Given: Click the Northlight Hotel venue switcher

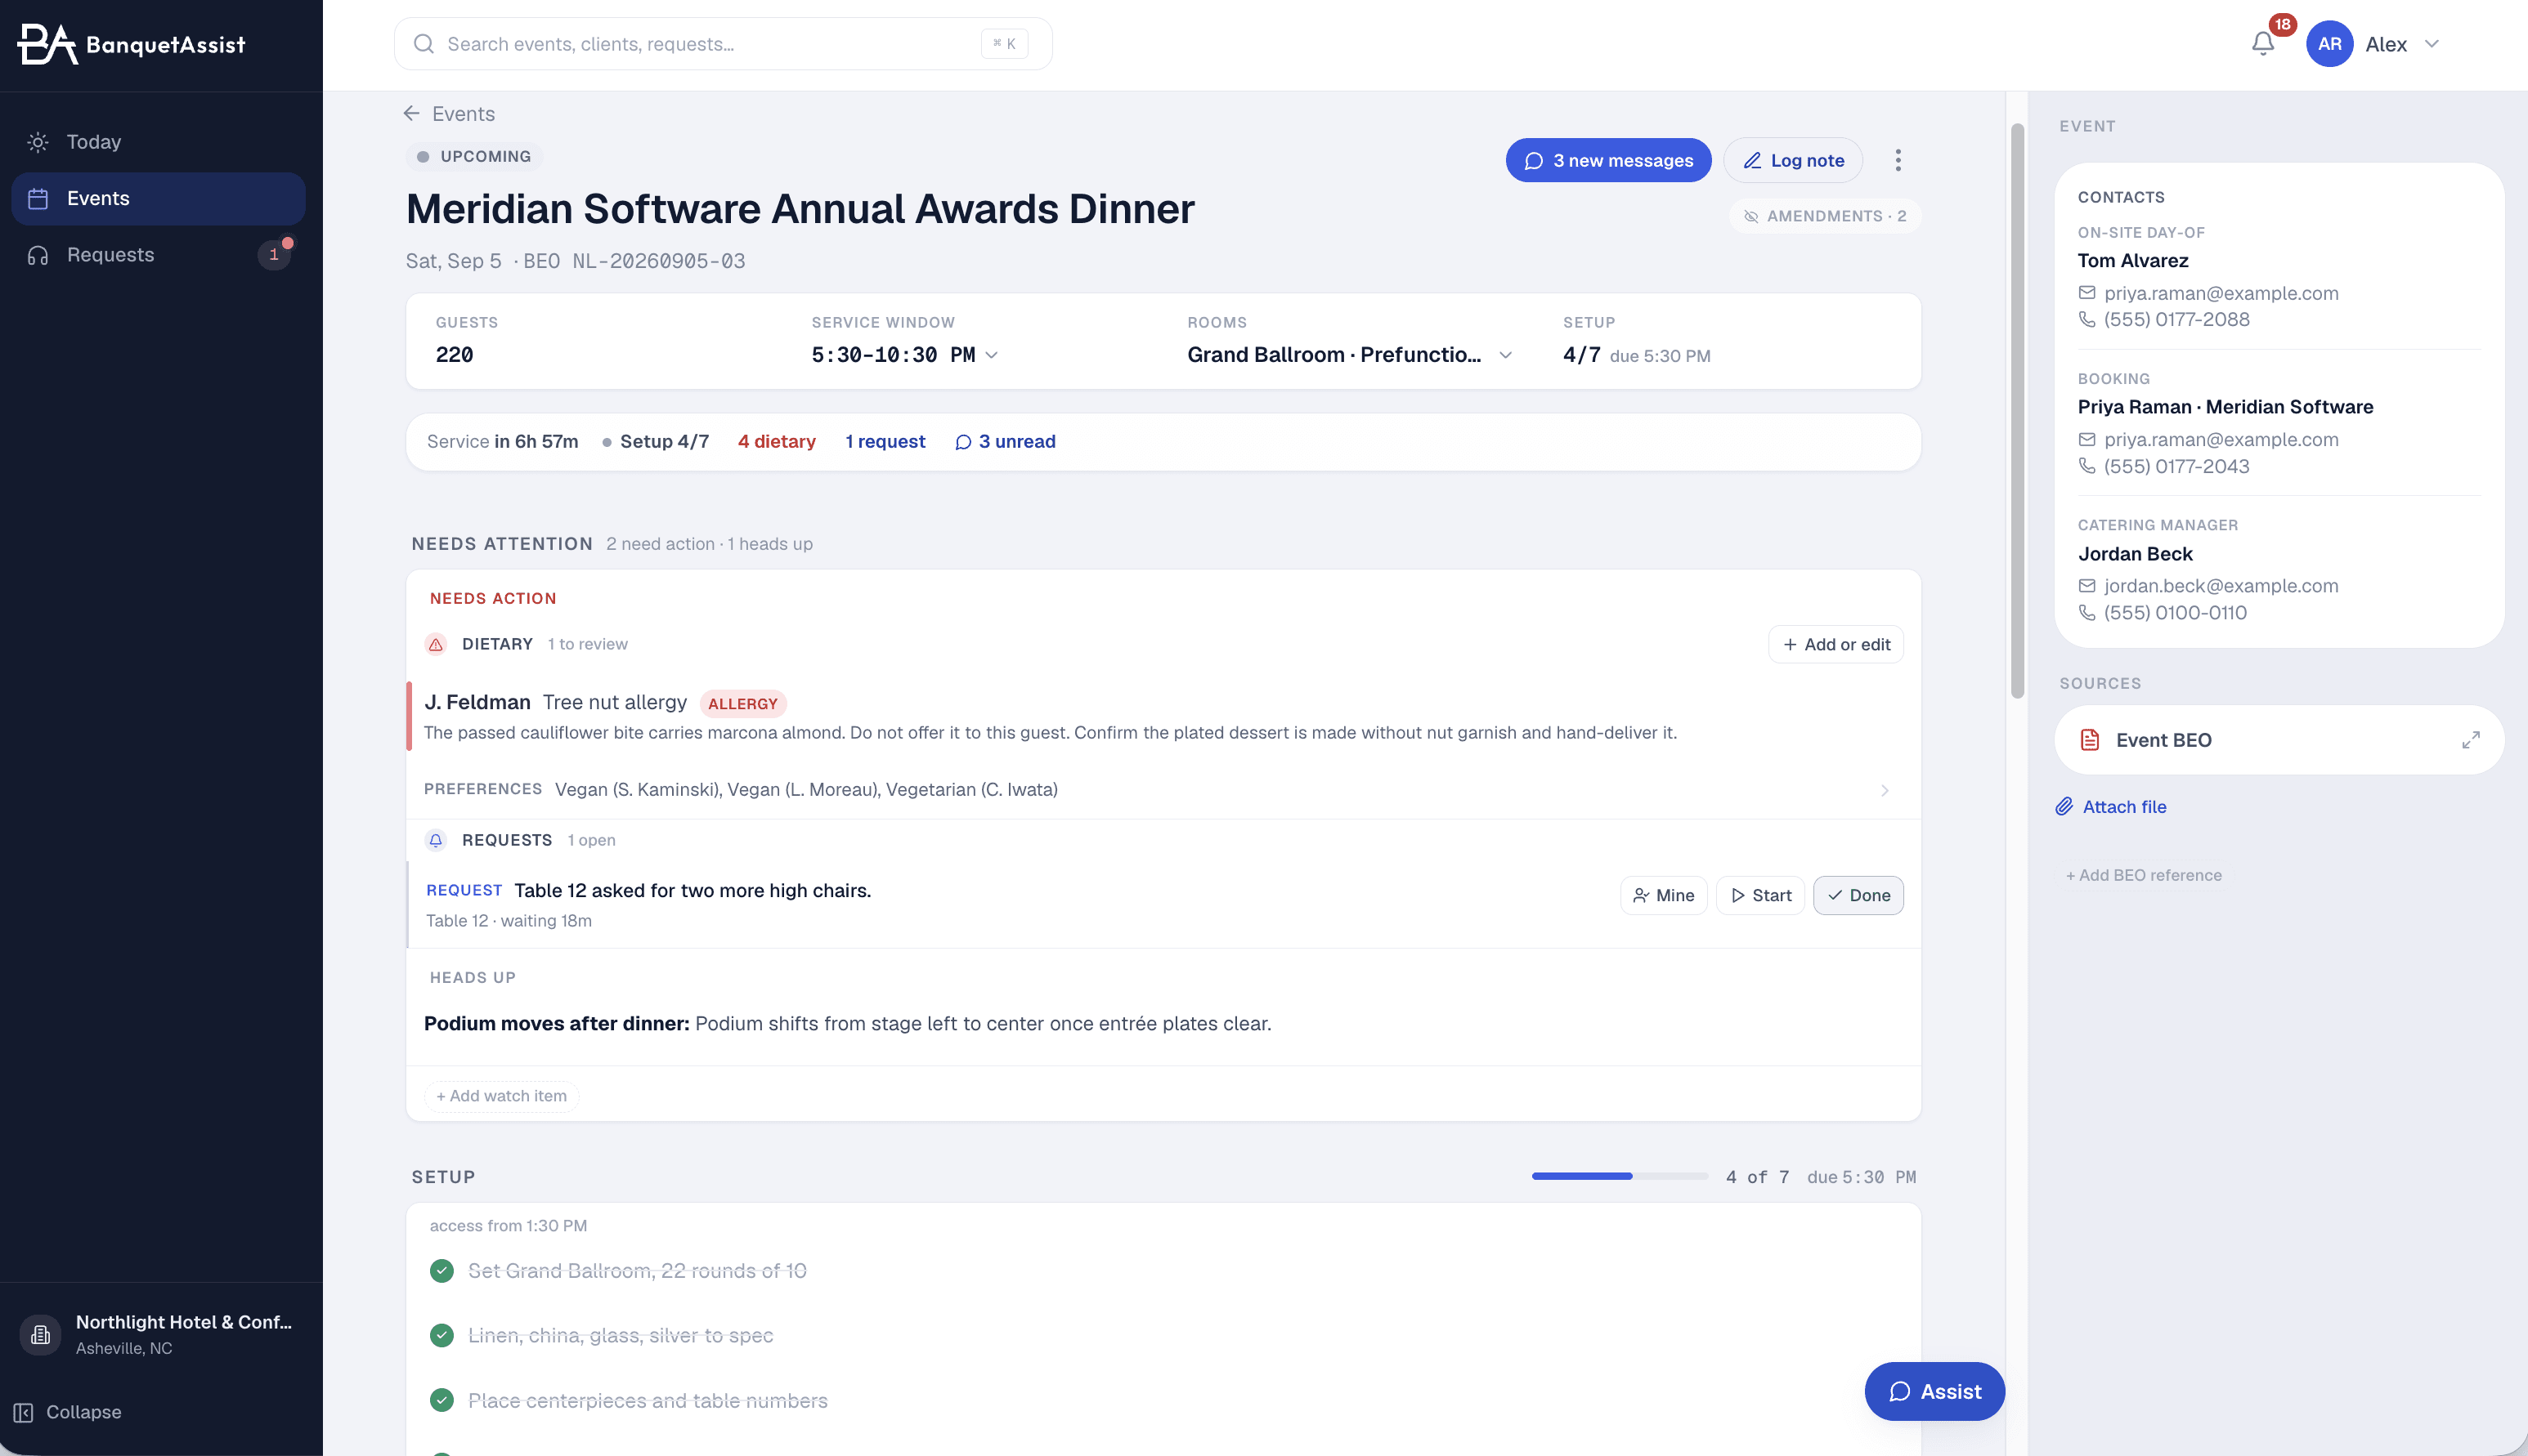Looking at the screenshot, I should [160, 1334].
